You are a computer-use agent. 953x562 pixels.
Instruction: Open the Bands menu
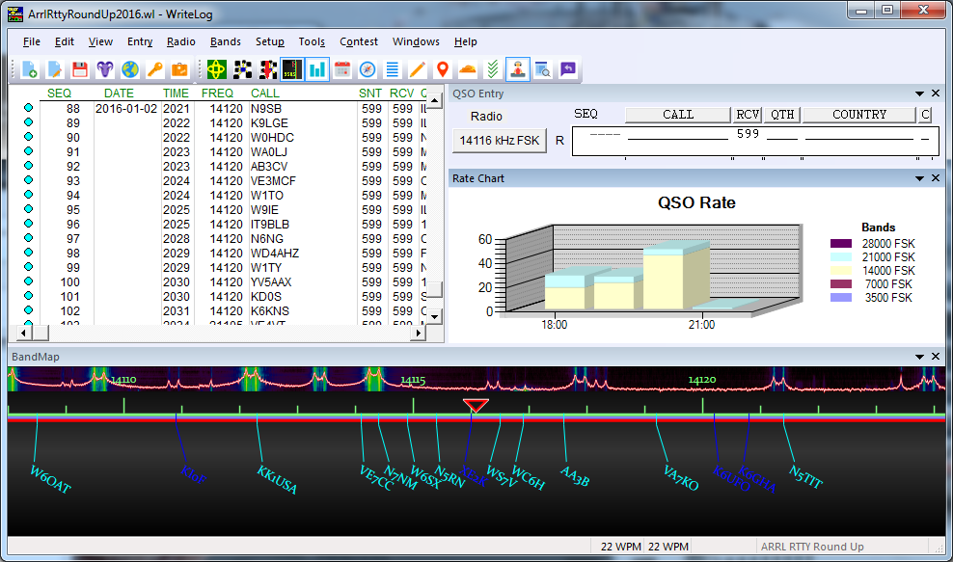pyautogui.click(x=225, y=41)
